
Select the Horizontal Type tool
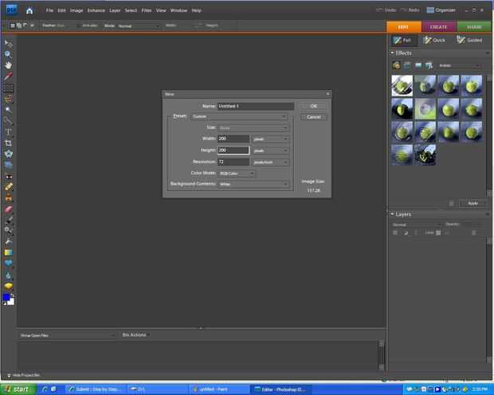(x=9, y=131)
